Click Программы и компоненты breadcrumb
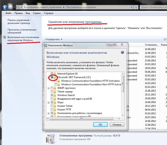Screen dimensions: 167x145 click(81, 7)
